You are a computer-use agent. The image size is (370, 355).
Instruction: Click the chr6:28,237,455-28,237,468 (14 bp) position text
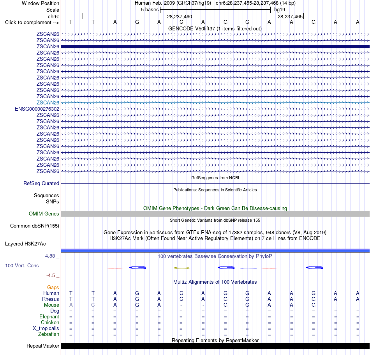tap(255, 3)
